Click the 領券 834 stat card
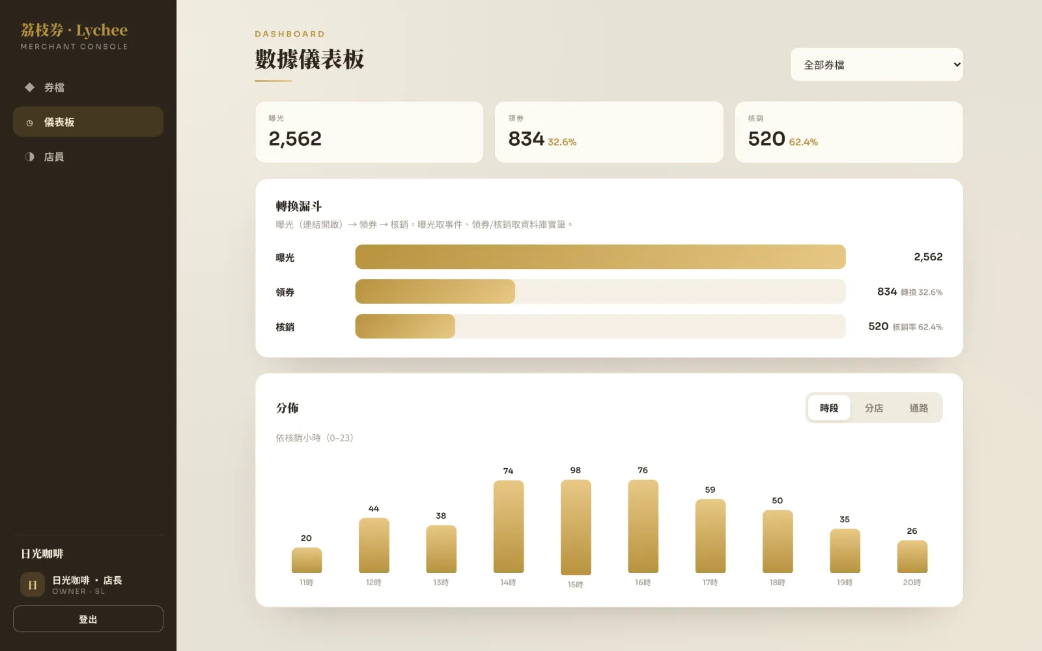Screen dimensions: 1042x651 609,132
